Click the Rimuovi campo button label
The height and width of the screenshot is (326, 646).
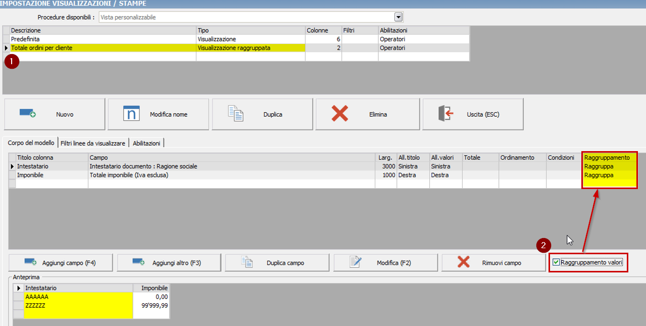[502, 263]
